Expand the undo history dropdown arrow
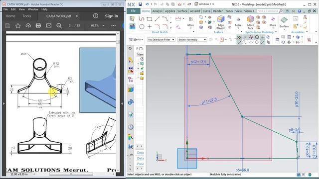 point(151,4)
